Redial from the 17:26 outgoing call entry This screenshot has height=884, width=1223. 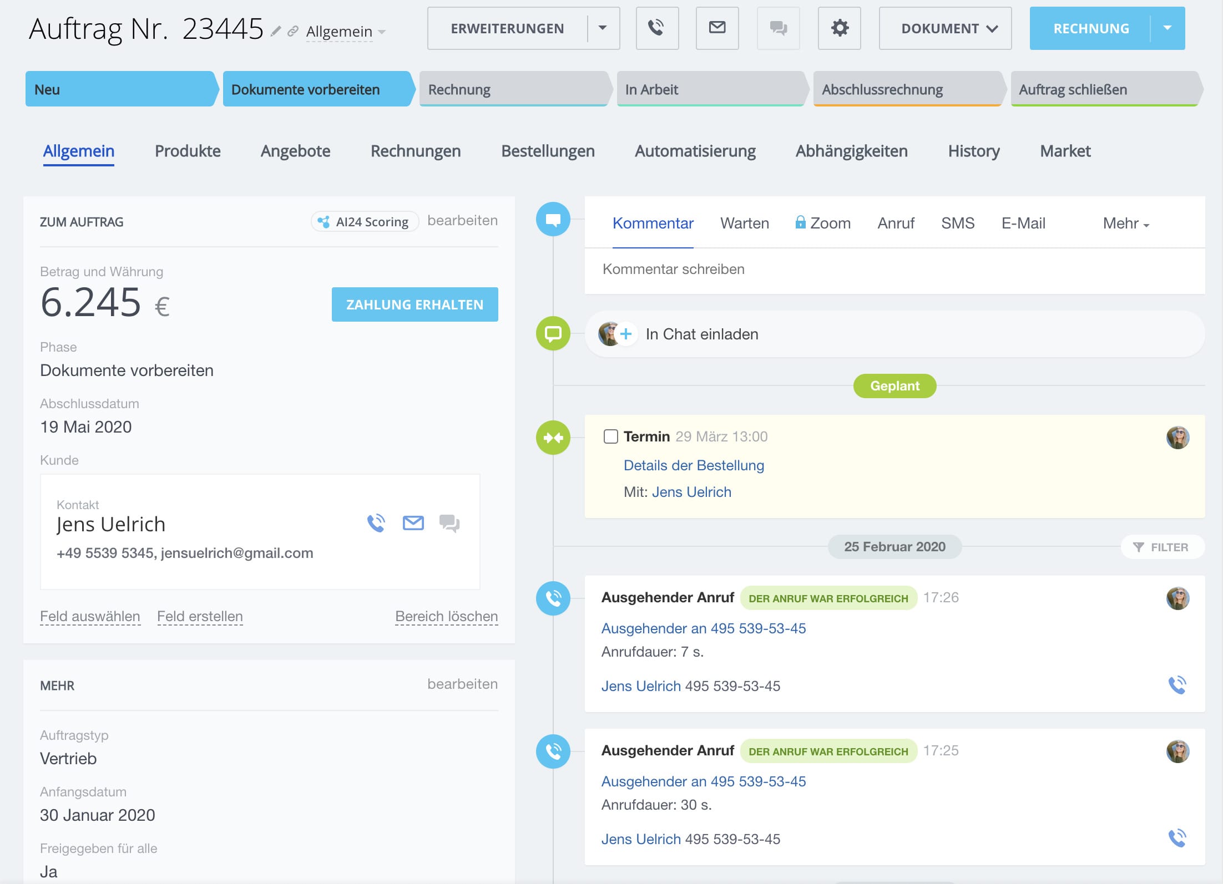[1176, 685]
